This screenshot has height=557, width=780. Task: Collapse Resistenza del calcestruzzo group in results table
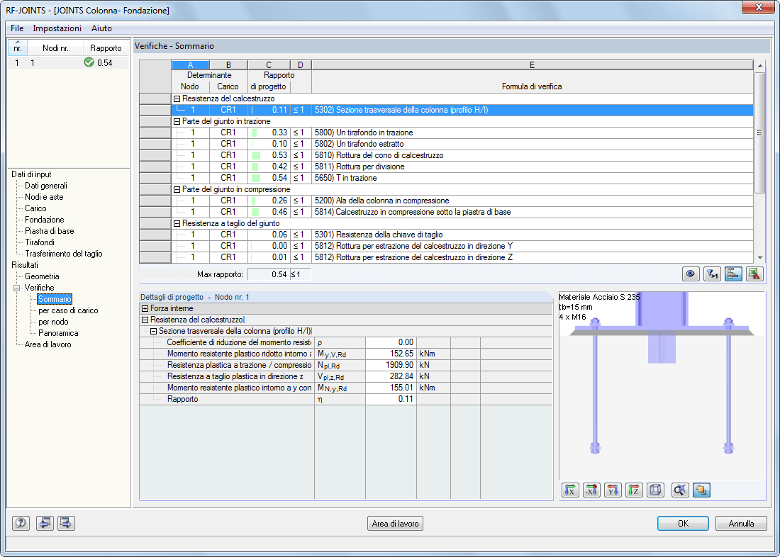177,99
